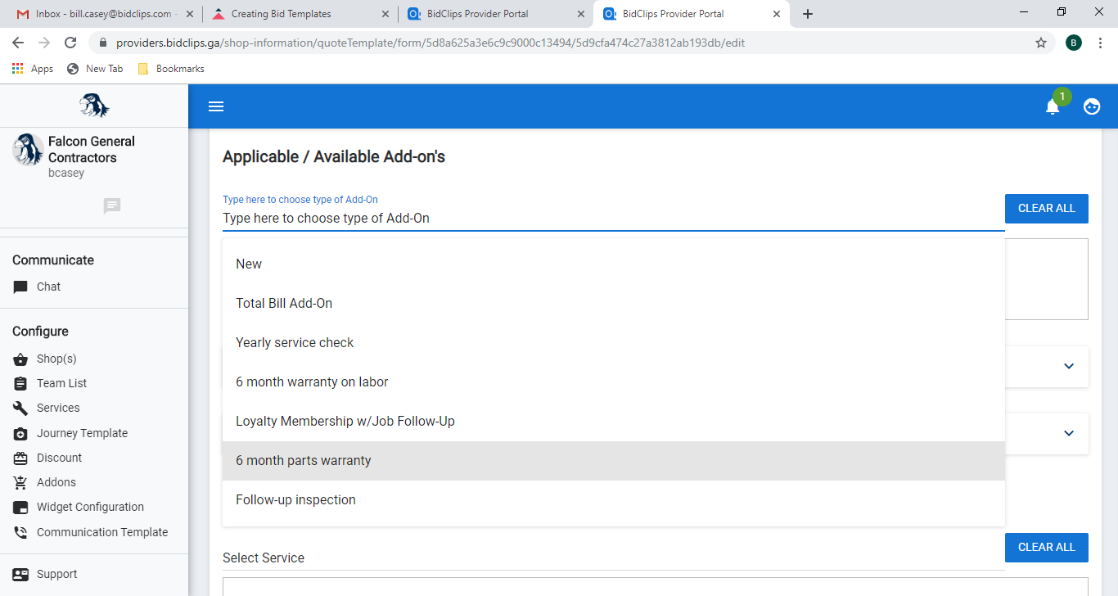Expand the upper collapsed panel chevron

(x=1069, y=366)
